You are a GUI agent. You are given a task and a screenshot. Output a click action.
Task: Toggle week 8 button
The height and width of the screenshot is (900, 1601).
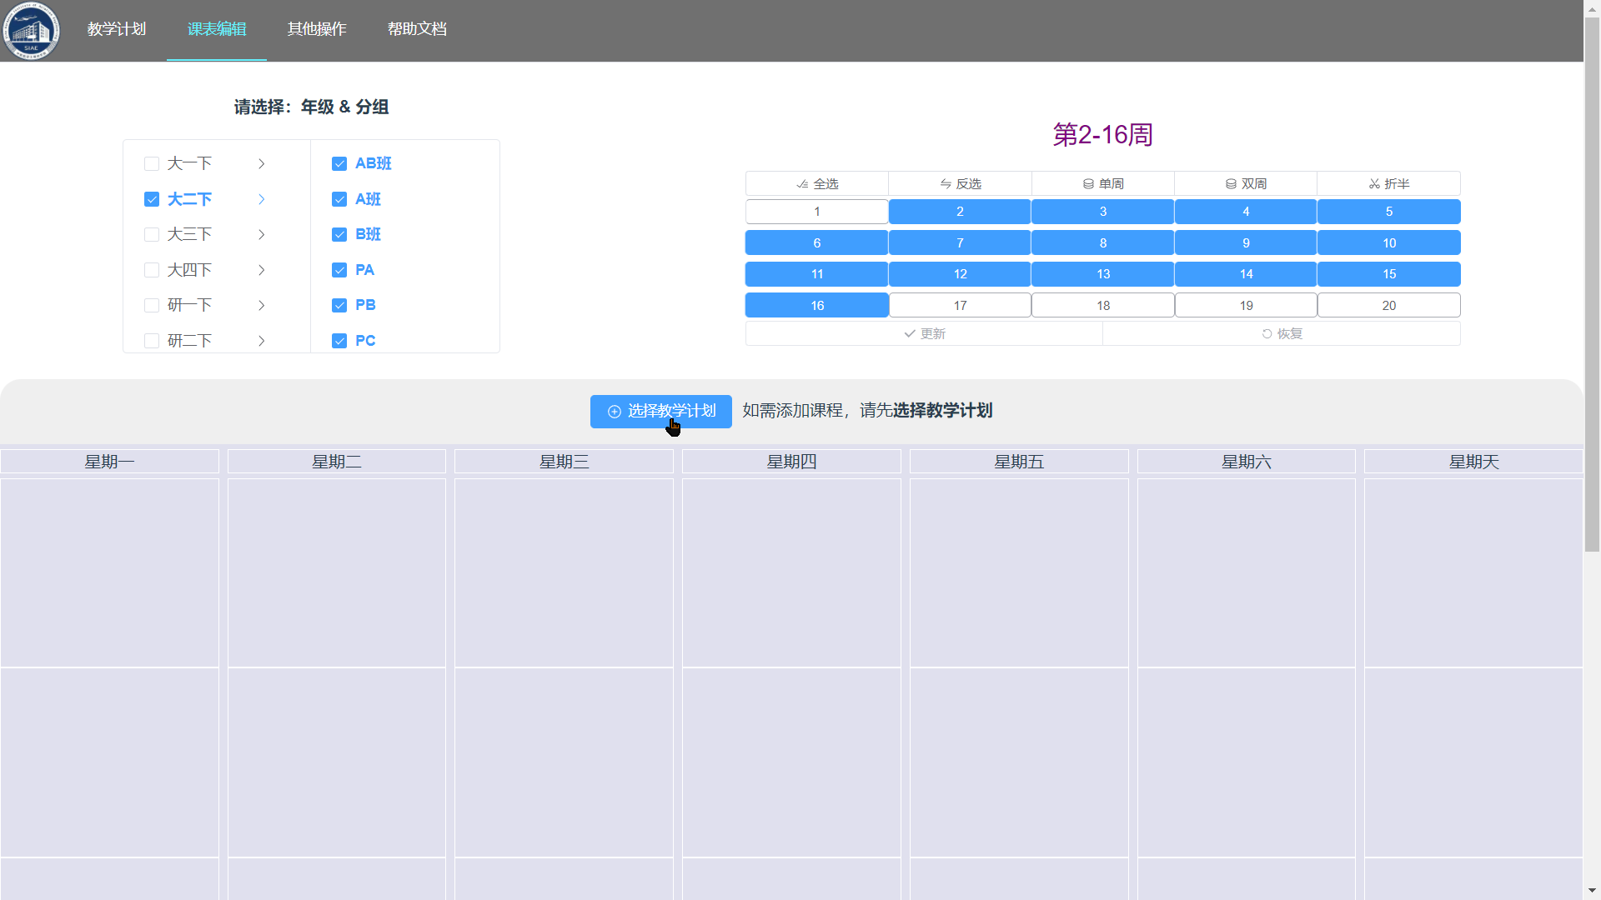(1103, 243)
